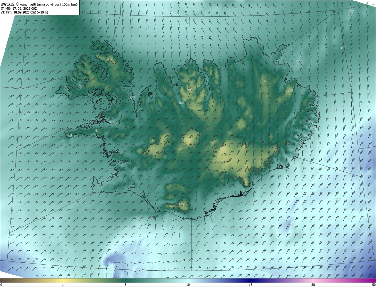The height and width of the screenshot is (287, 376).
Task: Click the 15 tick on the color scale
Action: [251, 285]
